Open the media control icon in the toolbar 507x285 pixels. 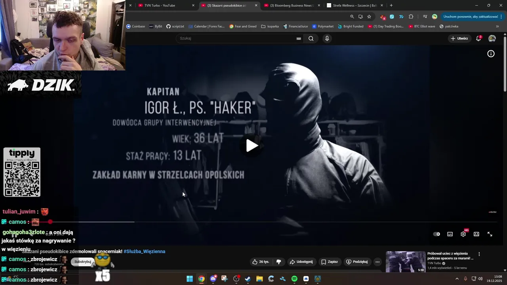425,17
